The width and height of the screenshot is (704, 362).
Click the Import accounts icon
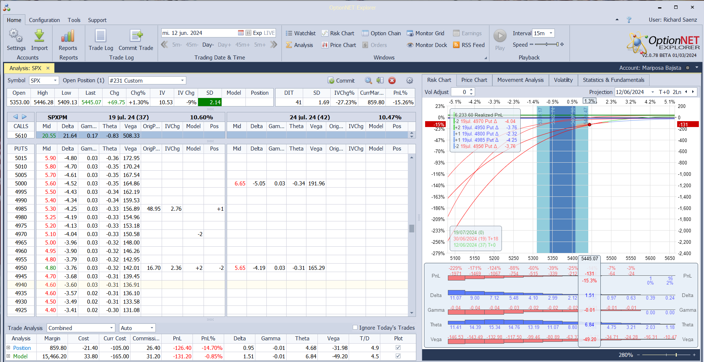point(39,40)
